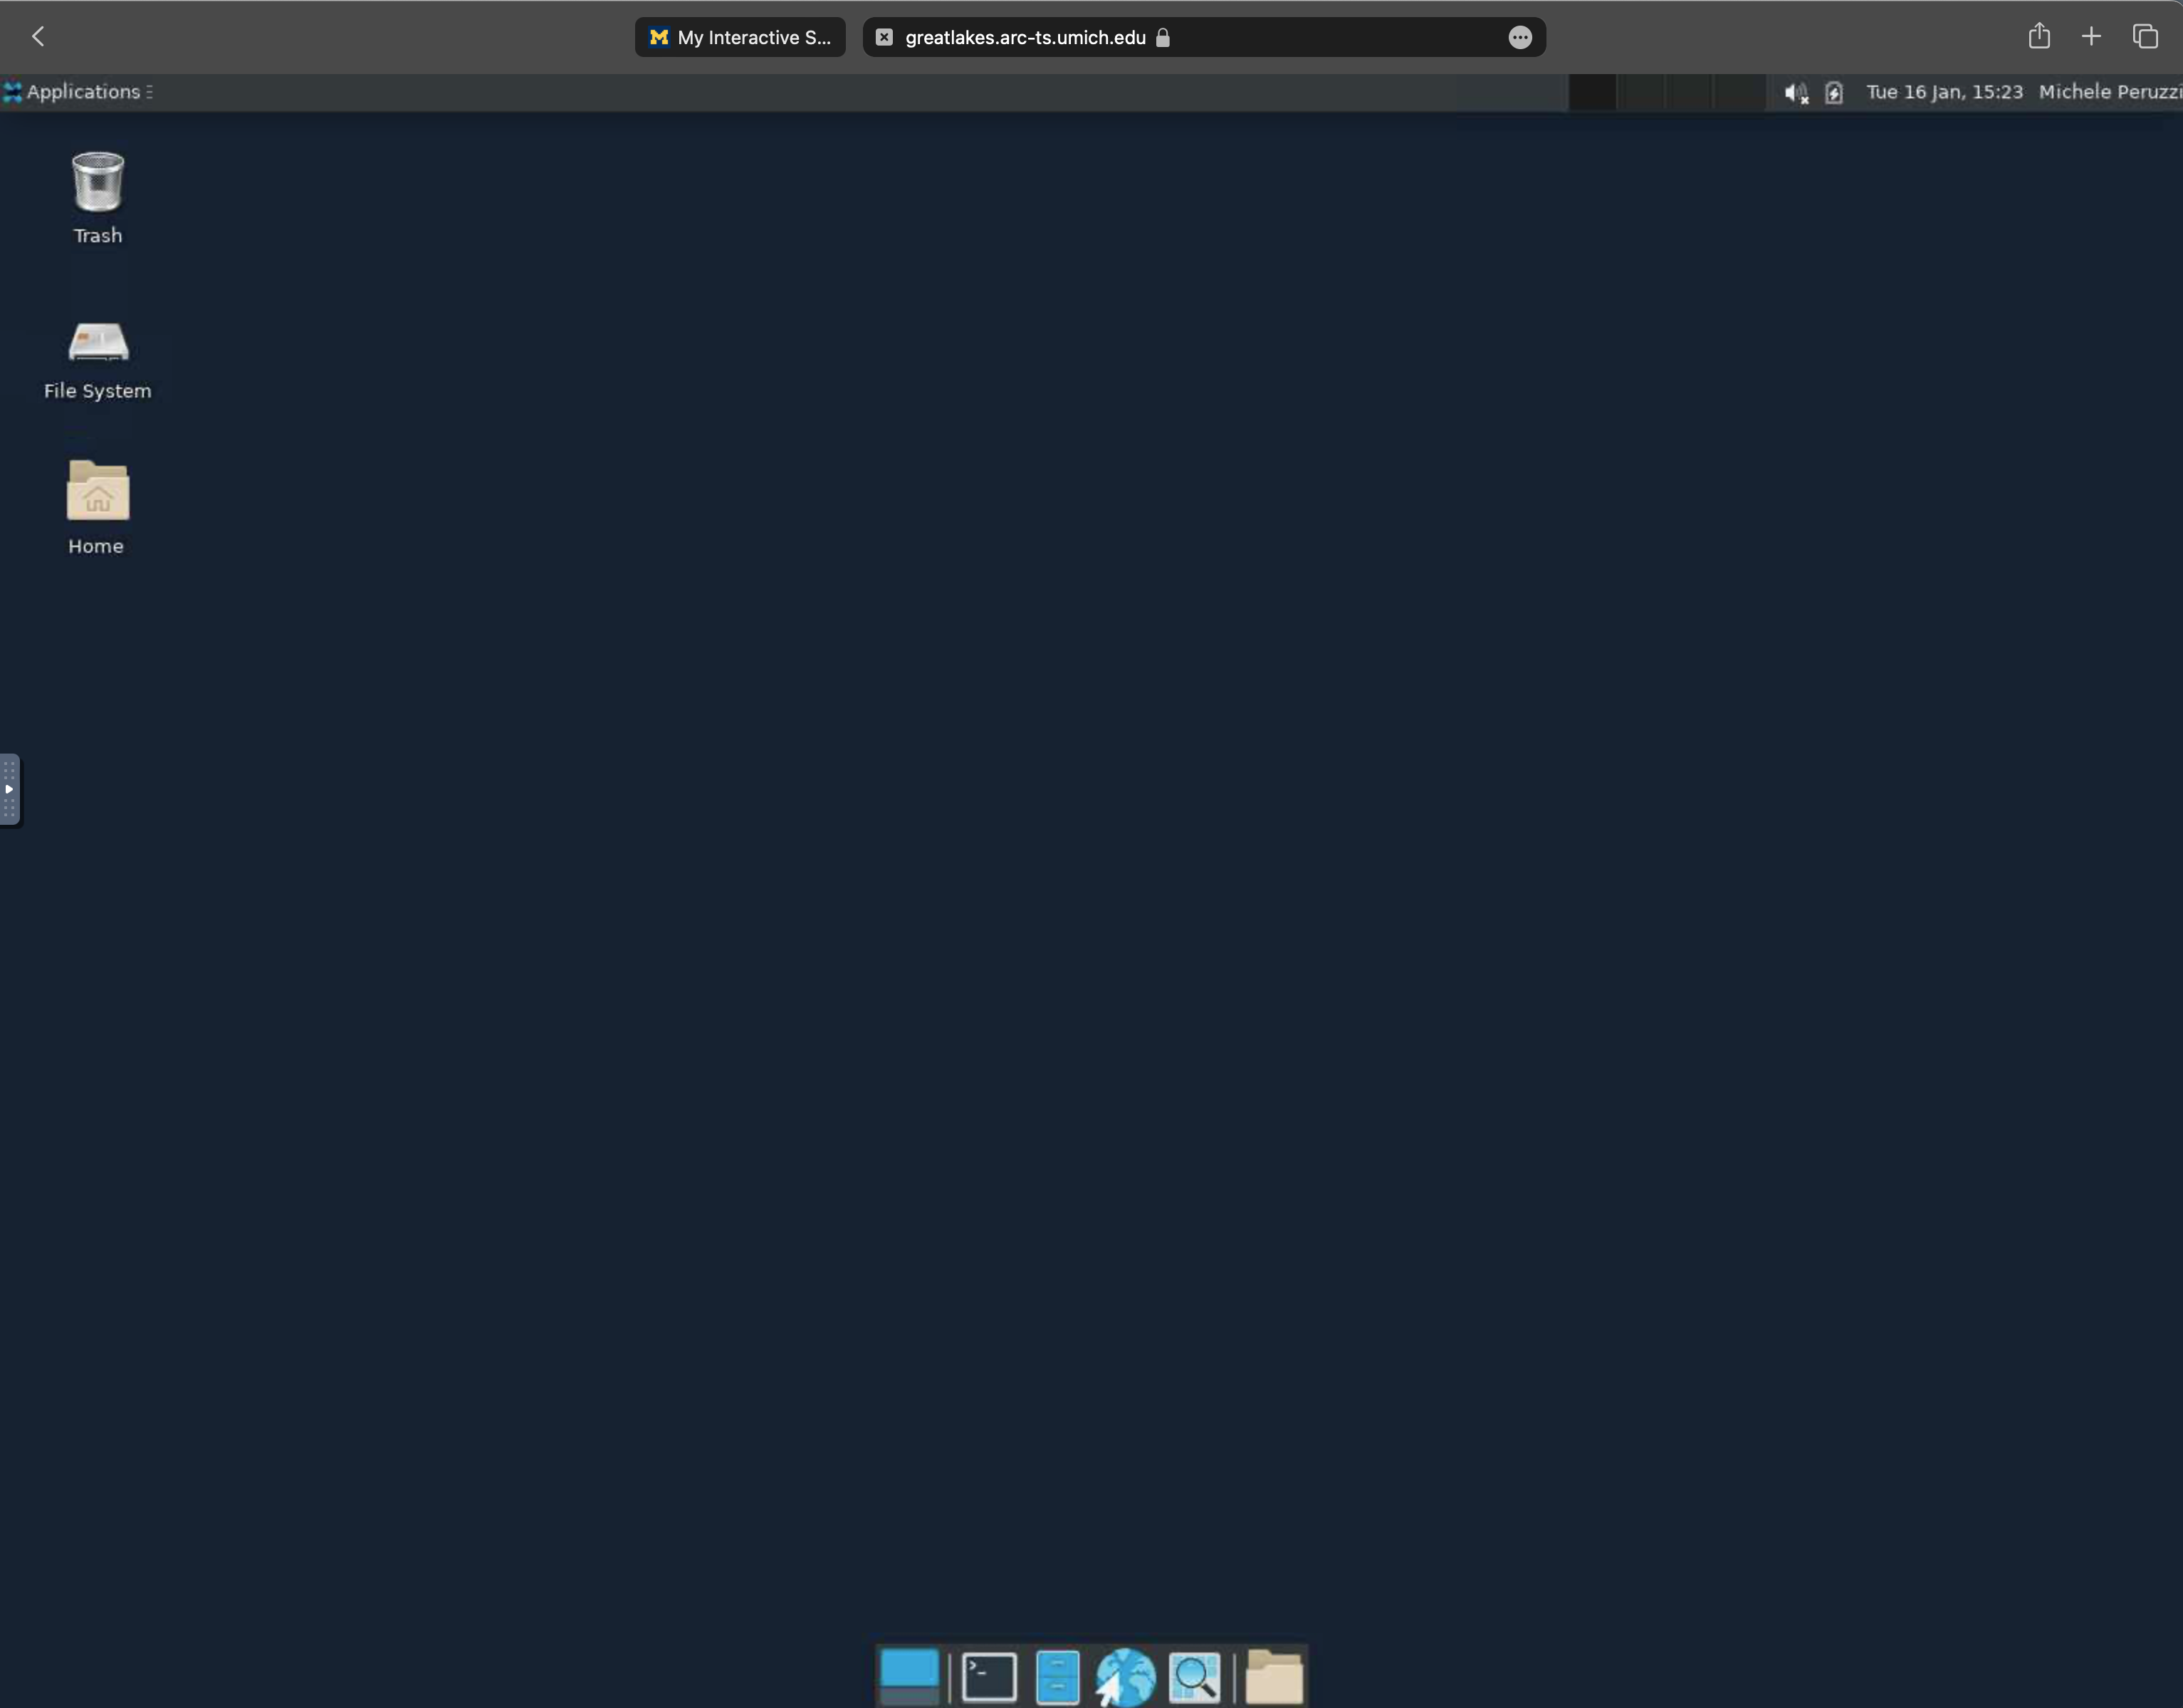Image resolution: width=2183 pixels, height=1708 pixels.
Task: Open Application Finder magnifier icon
Action: pos(1195,1677)
